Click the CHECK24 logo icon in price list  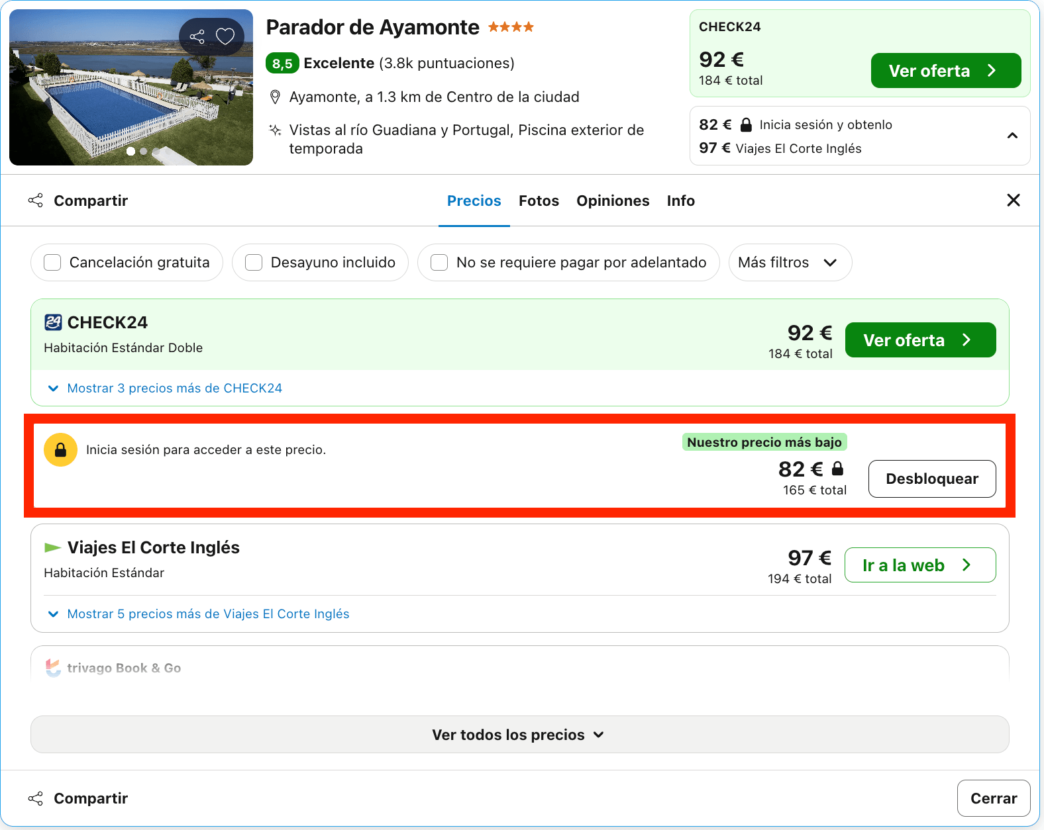tap(53, 322)
